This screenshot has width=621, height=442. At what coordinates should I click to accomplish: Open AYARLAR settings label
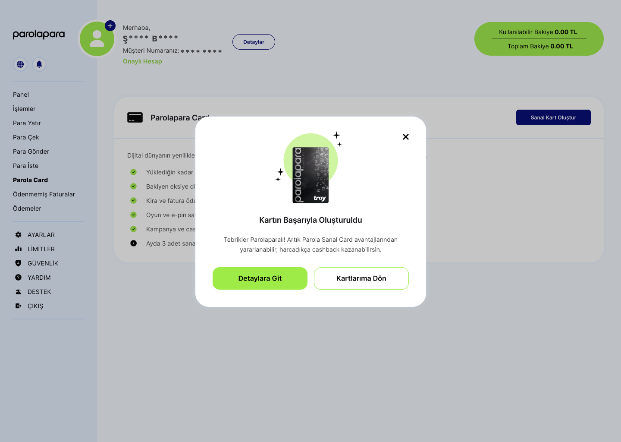[41, 235]
